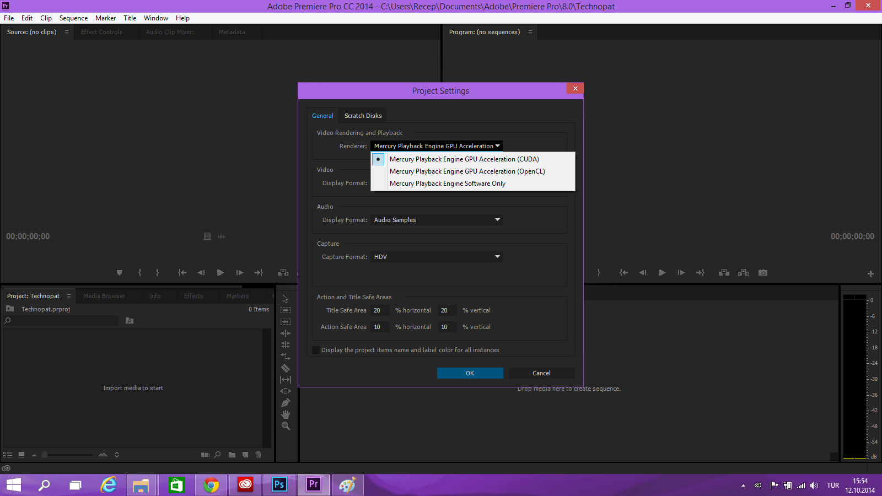This screenshot has width=882, height=496.
Task: Select the Track Select Forward tool
Action: 286,310
